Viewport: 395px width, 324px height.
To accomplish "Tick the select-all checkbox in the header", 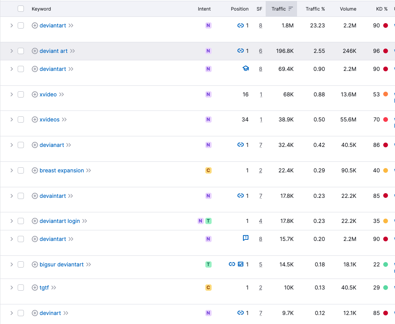I will pos(21,9).
